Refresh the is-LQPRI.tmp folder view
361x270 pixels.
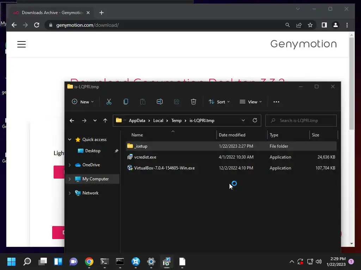point(255,120)
